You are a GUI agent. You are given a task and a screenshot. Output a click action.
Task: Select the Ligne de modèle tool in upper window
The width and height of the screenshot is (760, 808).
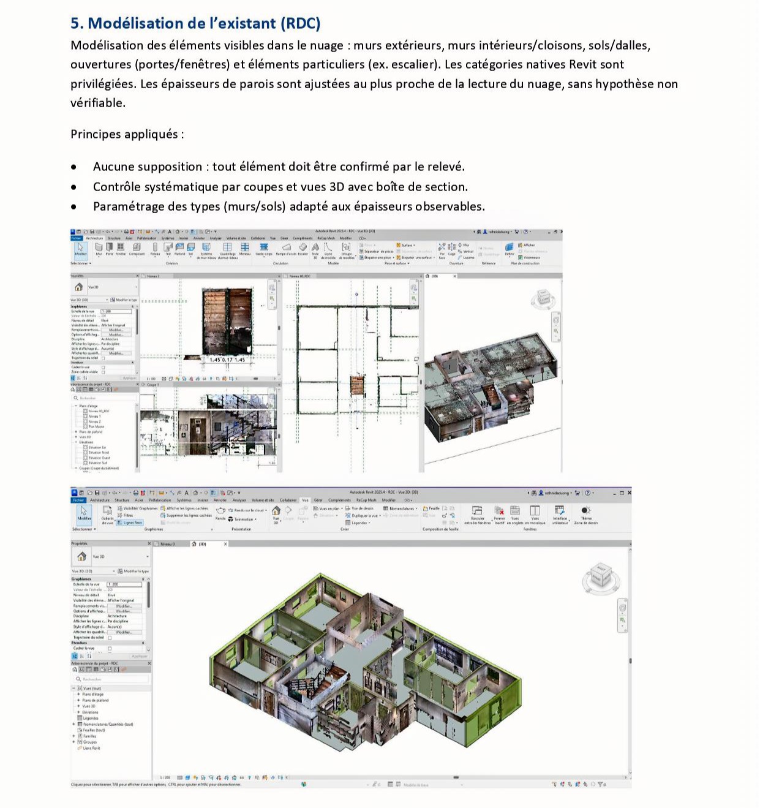click(x=328, y=250)
